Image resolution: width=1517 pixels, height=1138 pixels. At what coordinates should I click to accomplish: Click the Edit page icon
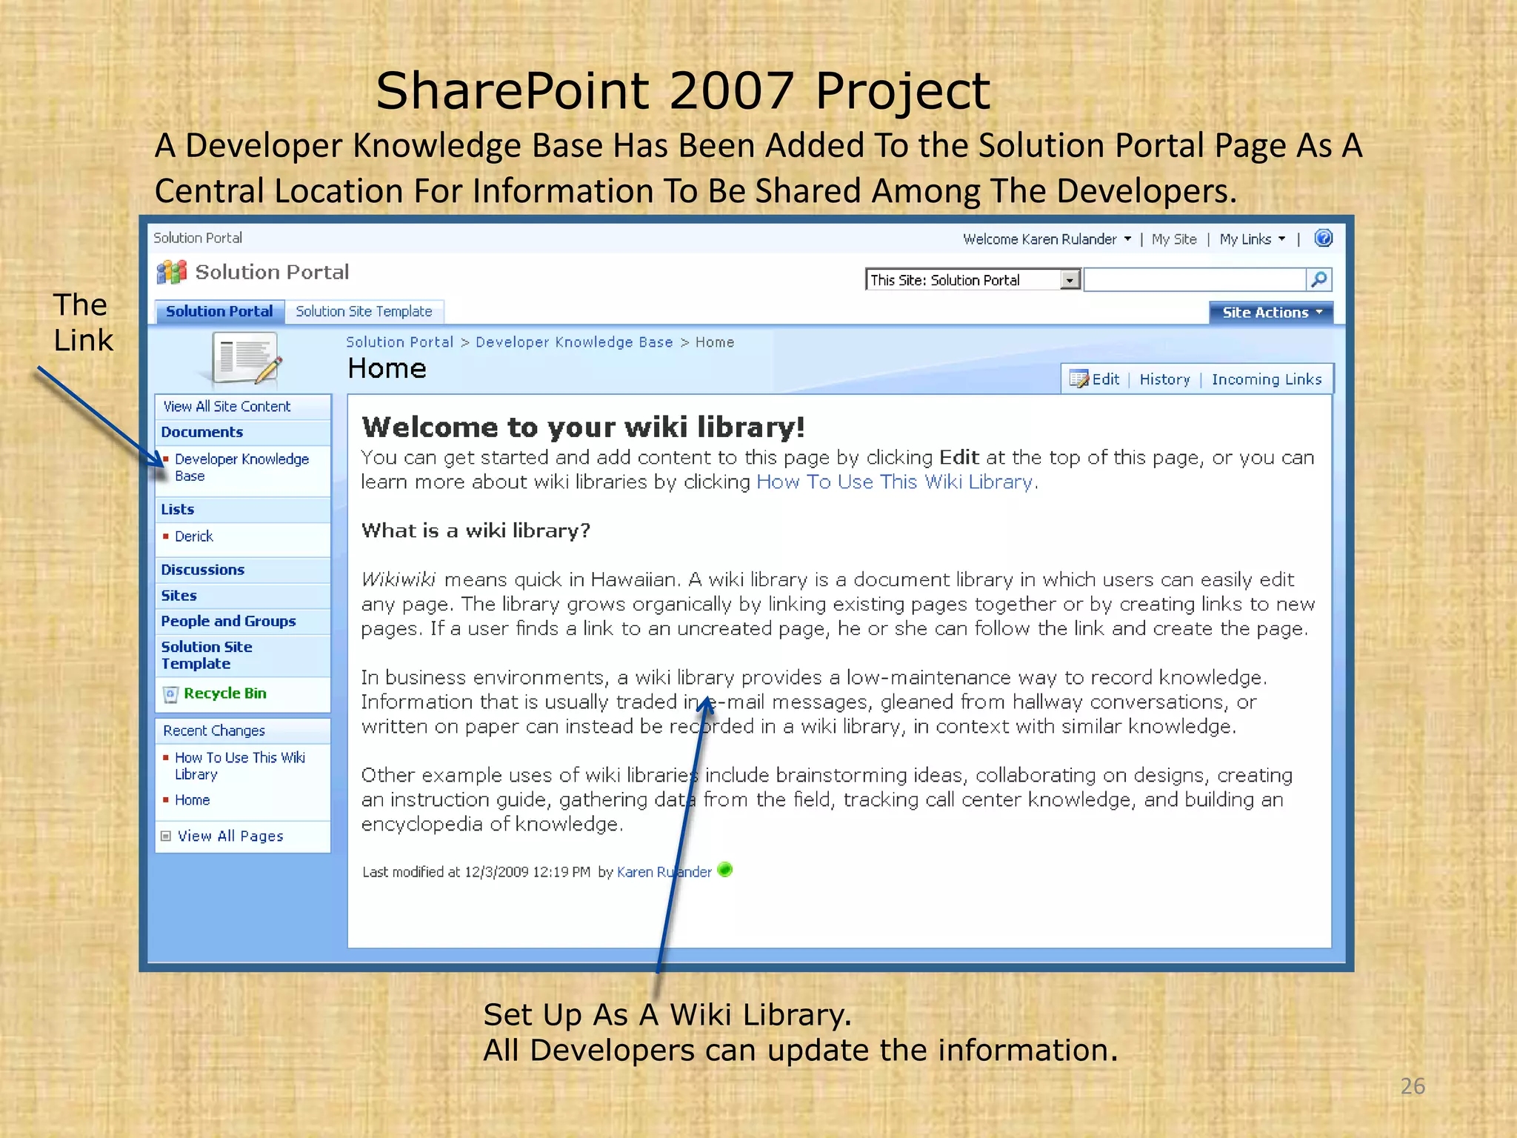point(1078,379)
